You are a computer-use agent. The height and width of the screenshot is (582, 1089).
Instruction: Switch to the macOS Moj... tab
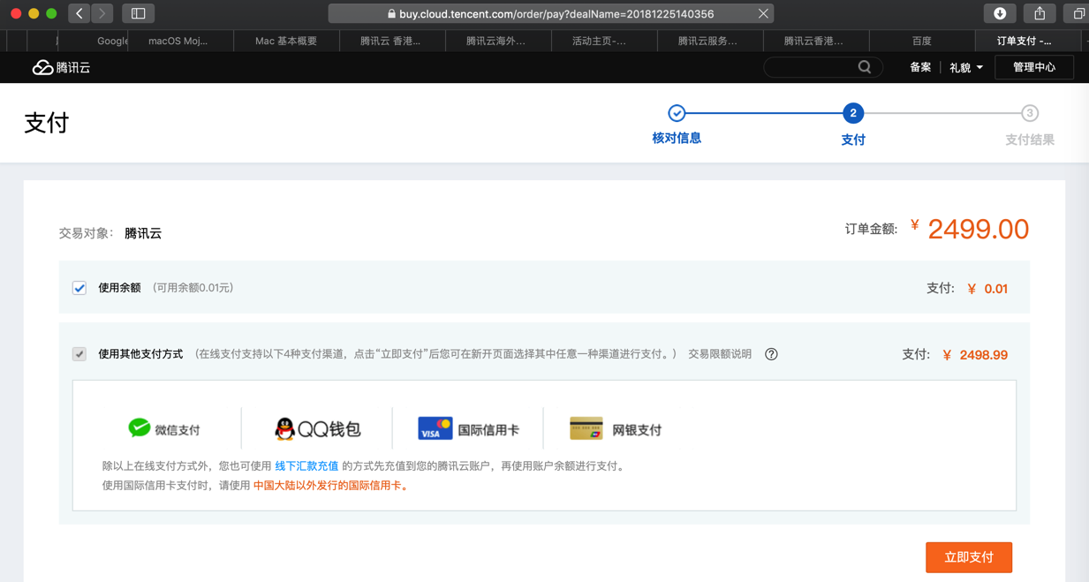tap(181, 41)
